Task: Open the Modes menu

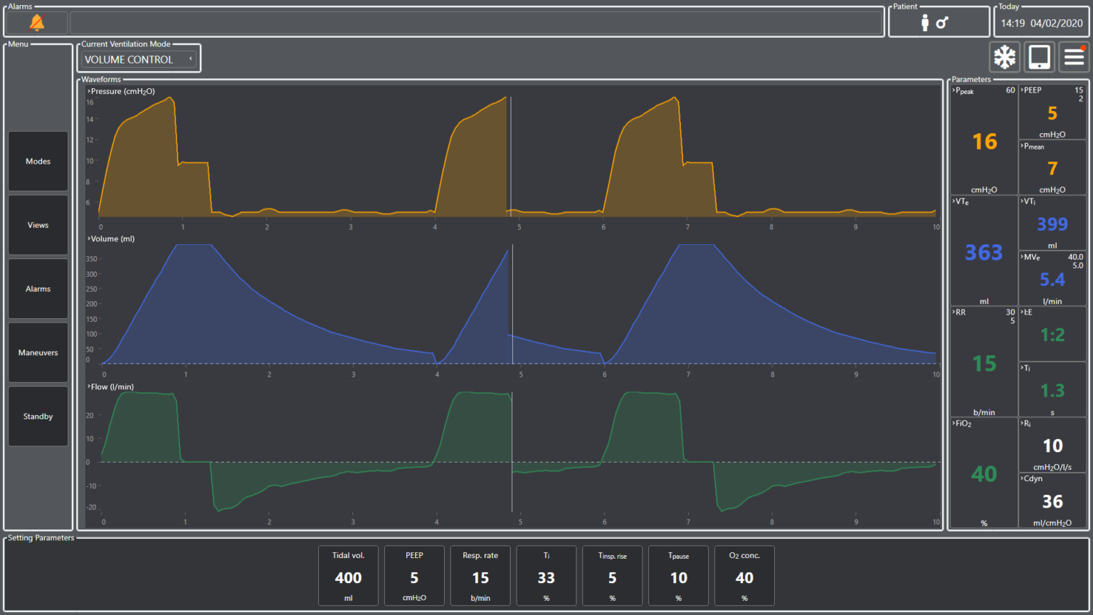Action: 38,161
